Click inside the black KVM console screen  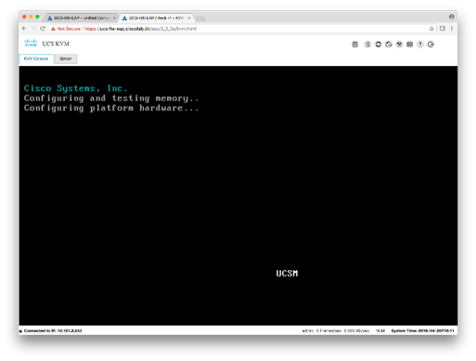[238, 196]
